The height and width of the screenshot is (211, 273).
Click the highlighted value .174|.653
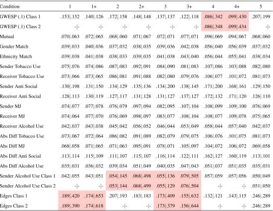coord(94,196)
